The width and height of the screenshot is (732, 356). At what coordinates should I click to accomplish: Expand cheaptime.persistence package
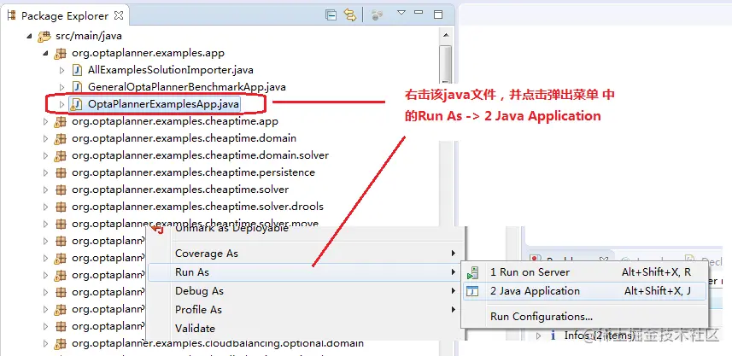pyautogui.click(x=45, y=172)
